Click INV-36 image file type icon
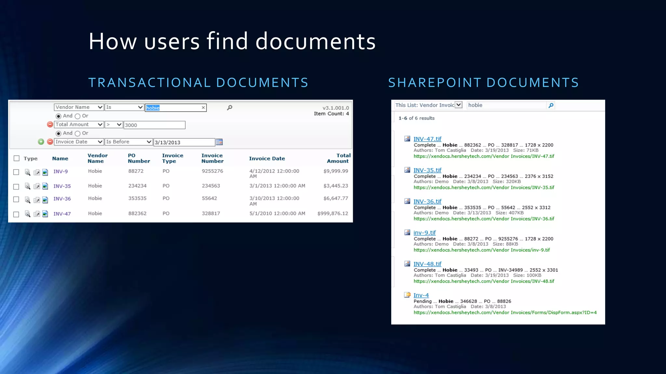The width and height of the screenshot is (666, 374). [45, 200]
